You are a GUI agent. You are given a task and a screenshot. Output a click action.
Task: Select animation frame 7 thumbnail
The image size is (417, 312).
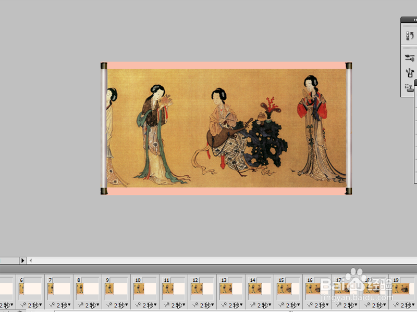point(59,289)
